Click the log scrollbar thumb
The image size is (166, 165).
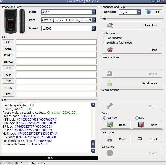pyautogui.click(x=93, y=144)
